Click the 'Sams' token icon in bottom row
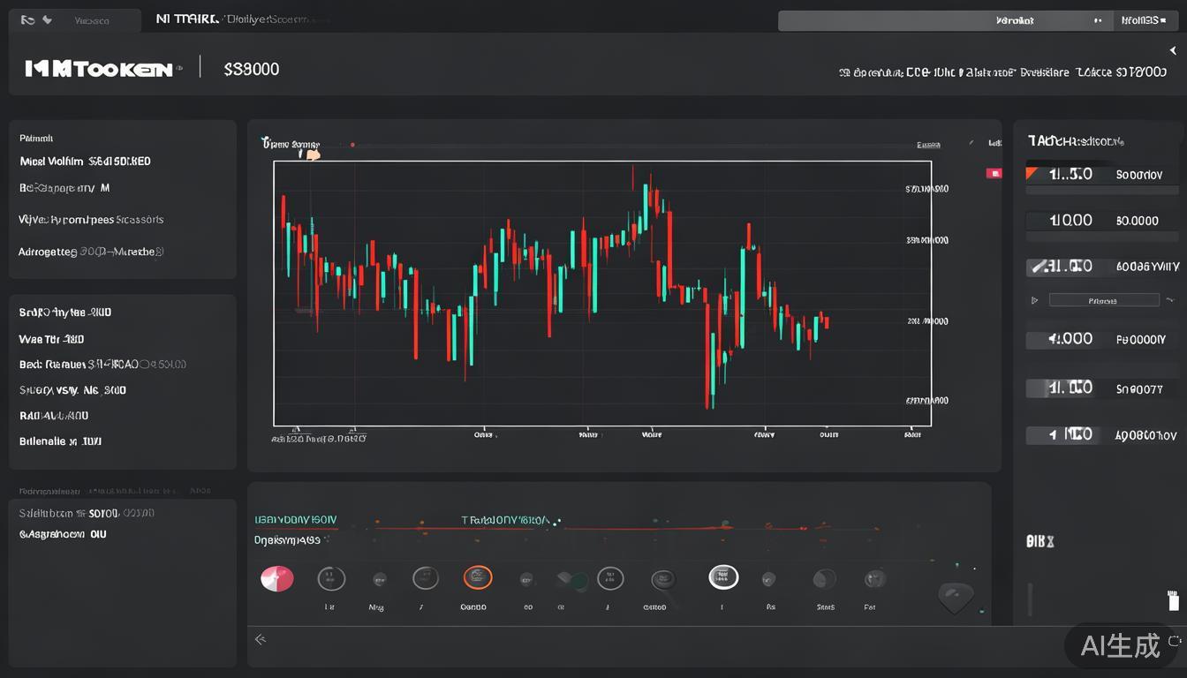Image resolution: width=1187 pixels, height=678 pixels. [824, 578]
